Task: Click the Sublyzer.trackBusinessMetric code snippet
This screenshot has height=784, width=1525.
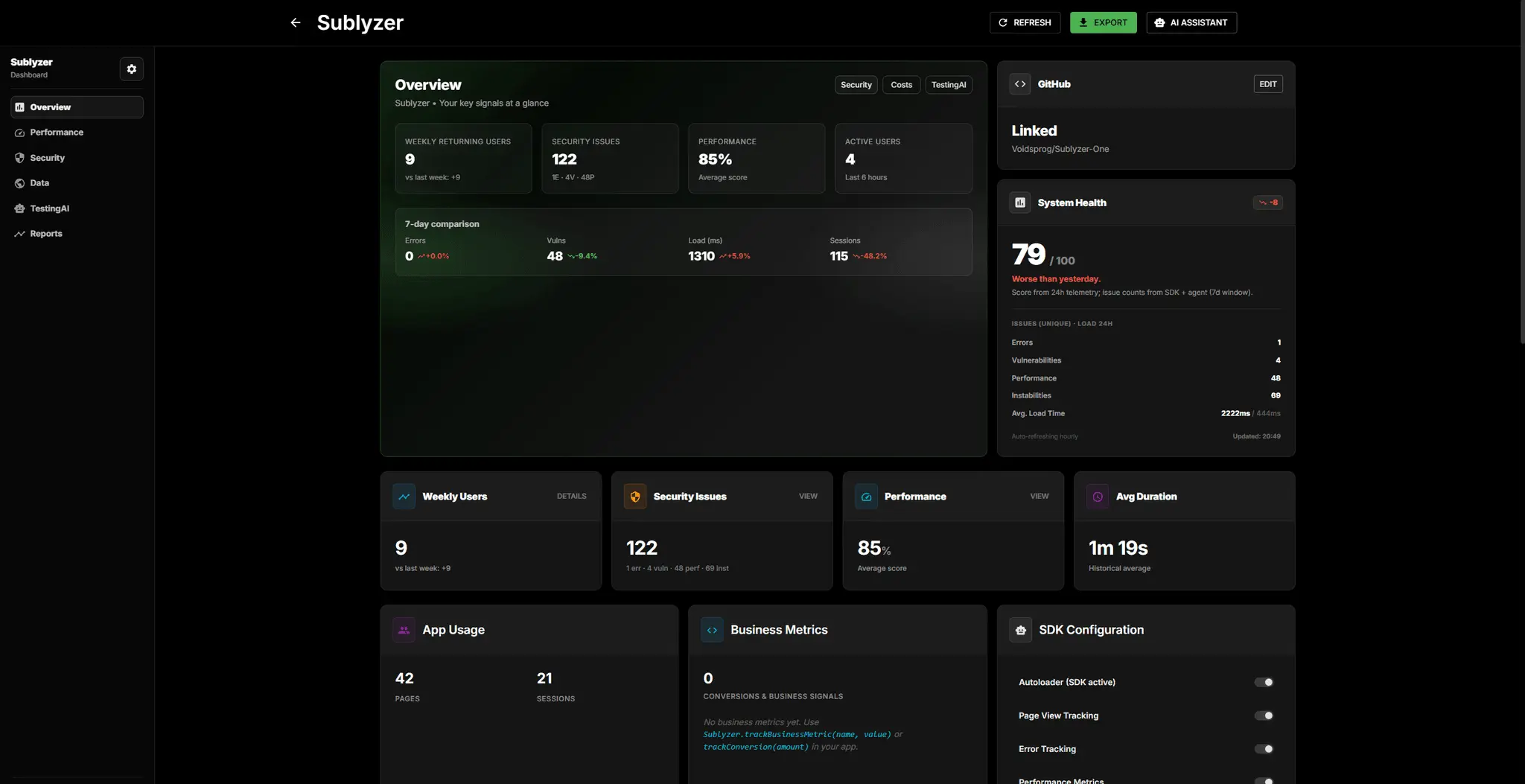Action: 797,735
